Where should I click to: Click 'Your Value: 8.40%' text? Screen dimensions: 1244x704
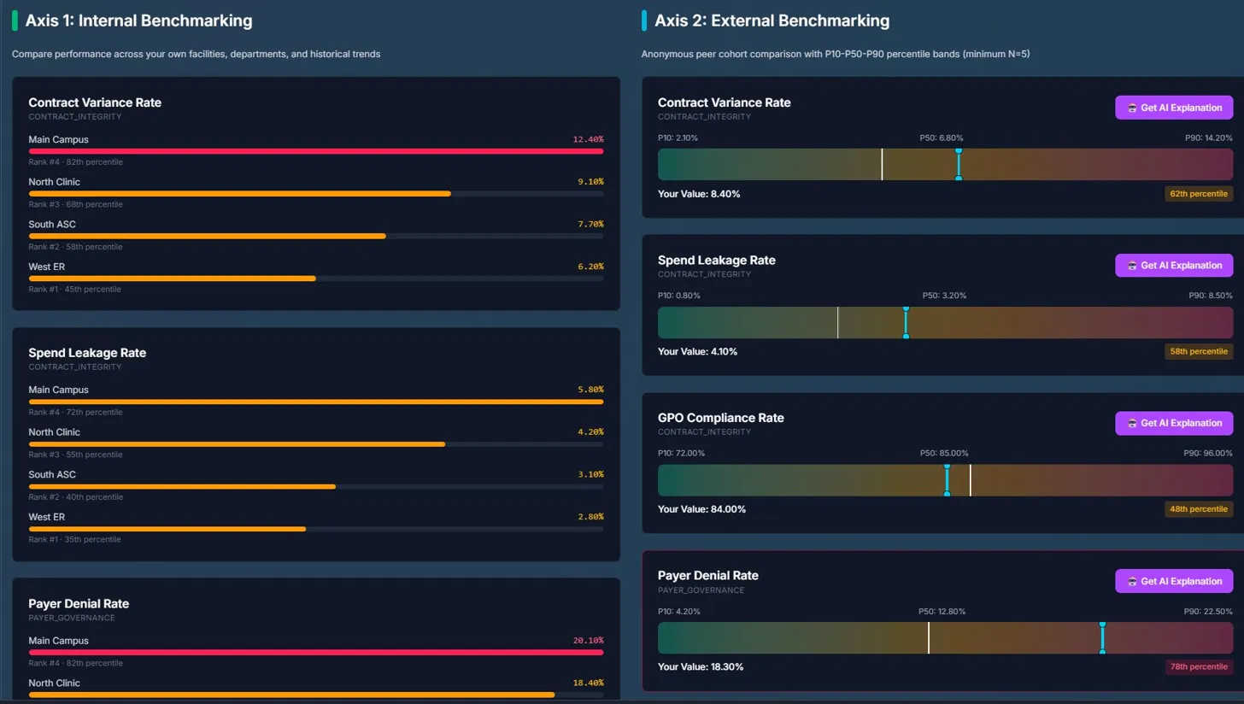coord(699,194)
